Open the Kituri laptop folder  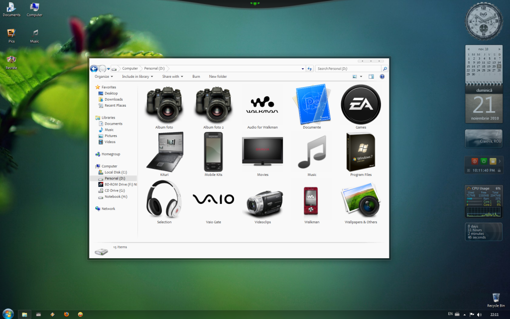click(x=164, y=152)
